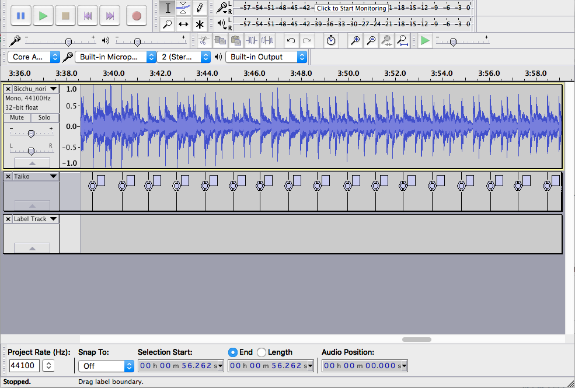Select the End radio button
This screenshot has width=575, height=388.
click(232, 352)
